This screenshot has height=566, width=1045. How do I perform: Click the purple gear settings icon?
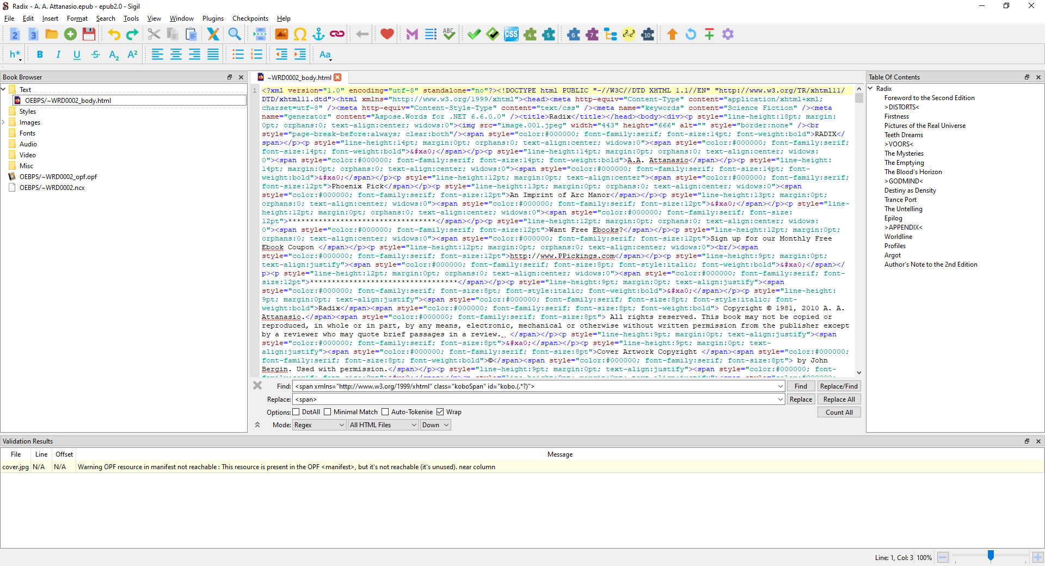point(728,34)
